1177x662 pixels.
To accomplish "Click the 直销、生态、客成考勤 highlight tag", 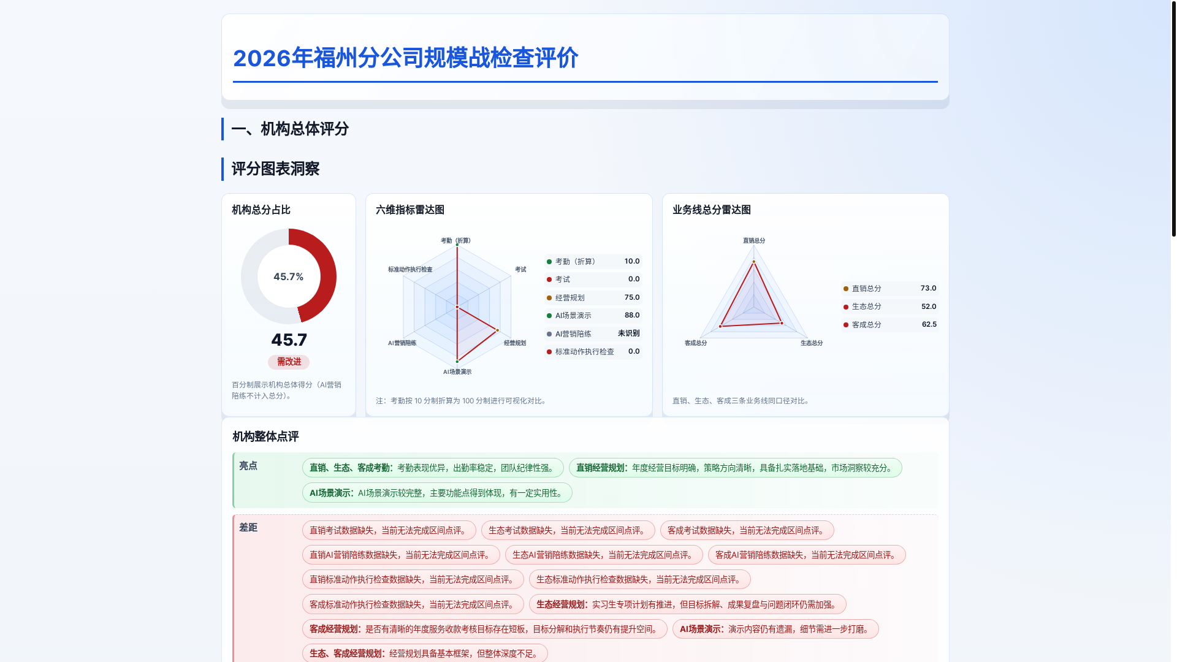I will [x=433, y=468].
